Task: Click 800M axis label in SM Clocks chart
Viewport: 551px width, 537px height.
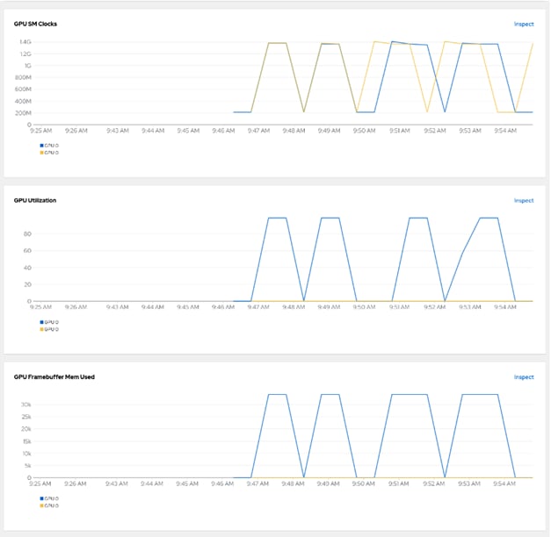Action: [x=23, y=77]
